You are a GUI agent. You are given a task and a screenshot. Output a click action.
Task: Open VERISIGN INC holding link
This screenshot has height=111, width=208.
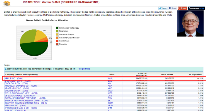[x=15, y=106]
